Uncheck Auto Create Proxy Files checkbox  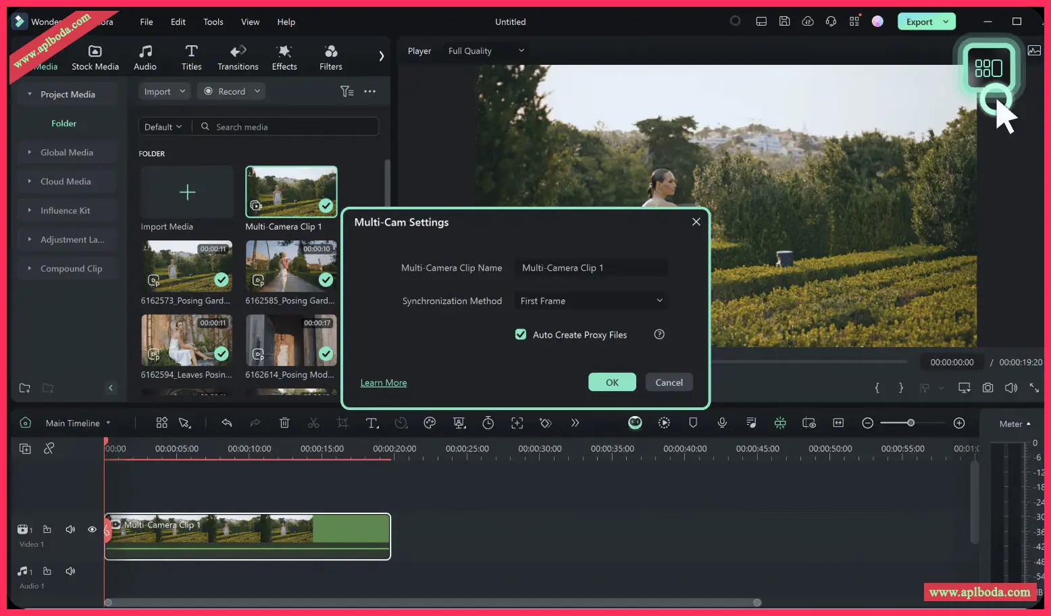[x=521, y=334]
